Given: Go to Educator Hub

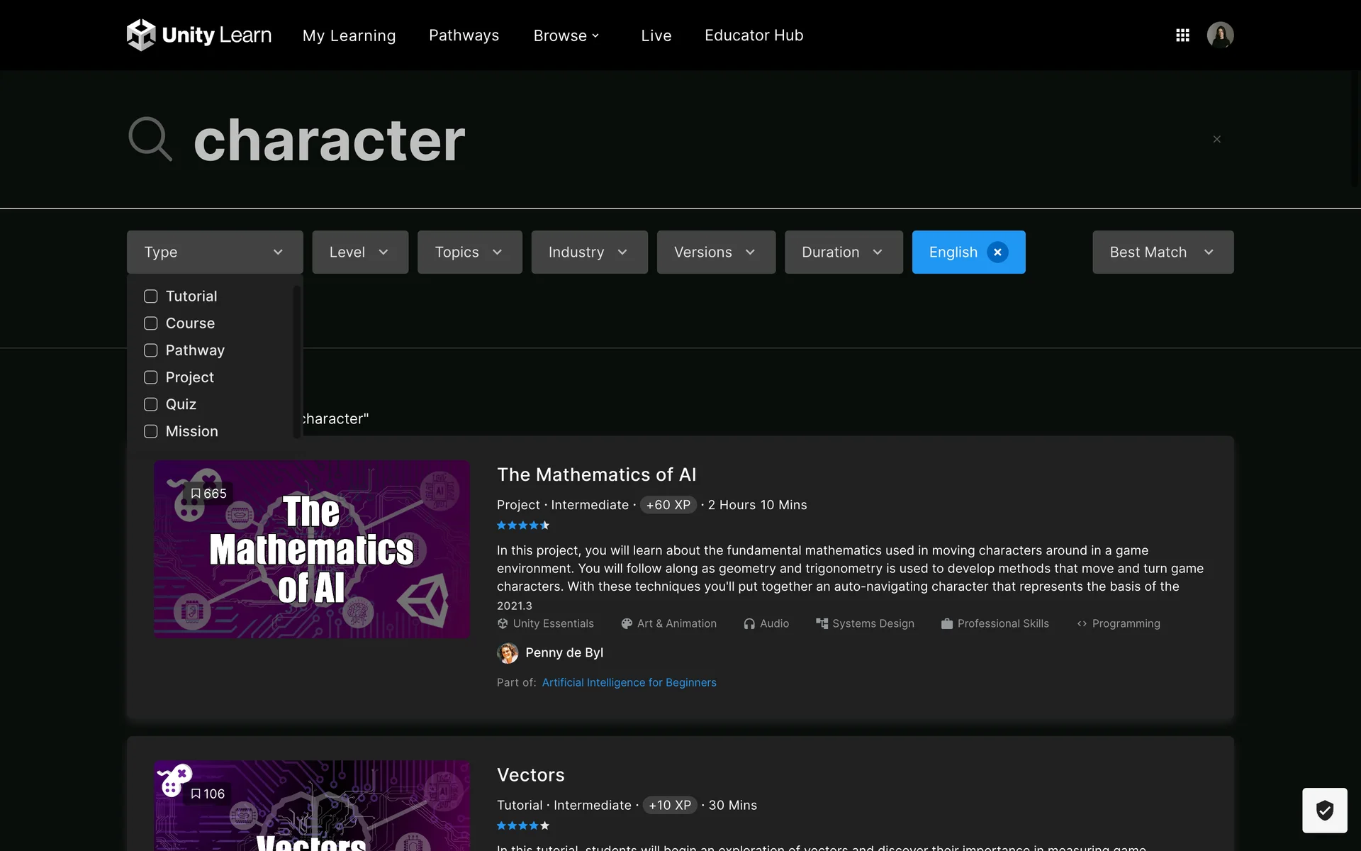Looking at the screenshot, I should coord(754,35).
